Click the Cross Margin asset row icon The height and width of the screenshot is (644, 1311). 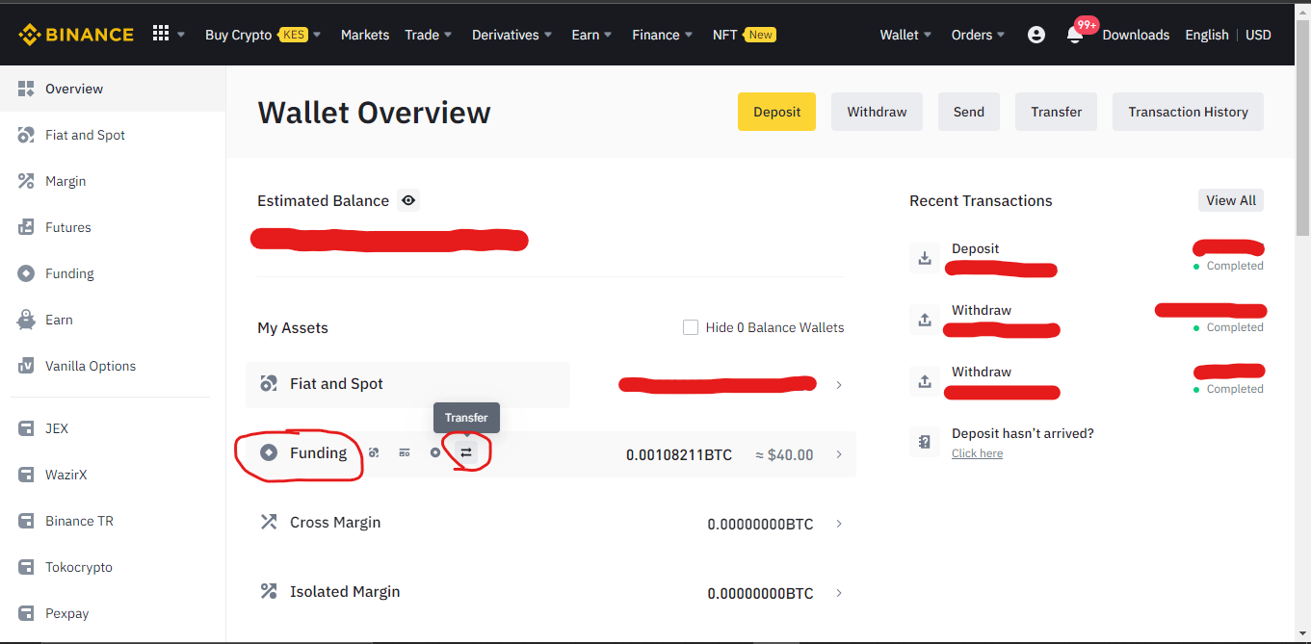click(x=269, y=522)
